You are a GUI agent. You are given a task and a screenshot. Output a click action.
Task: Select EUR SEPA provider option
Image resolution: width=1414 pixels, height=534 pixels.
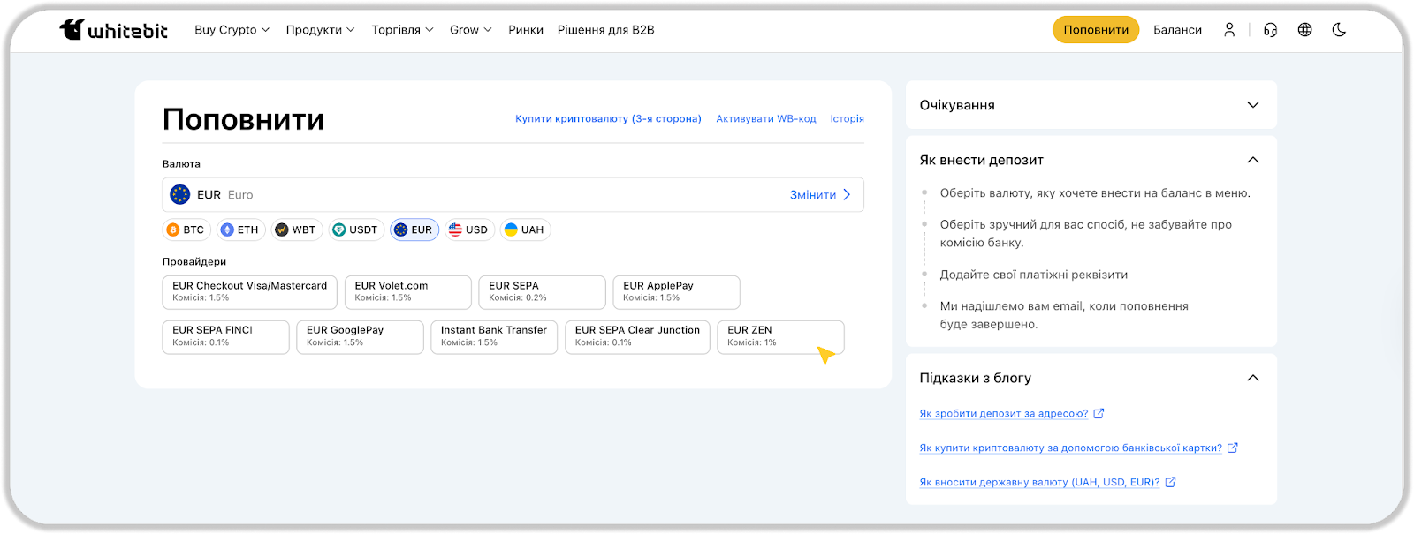coord(542,292)
